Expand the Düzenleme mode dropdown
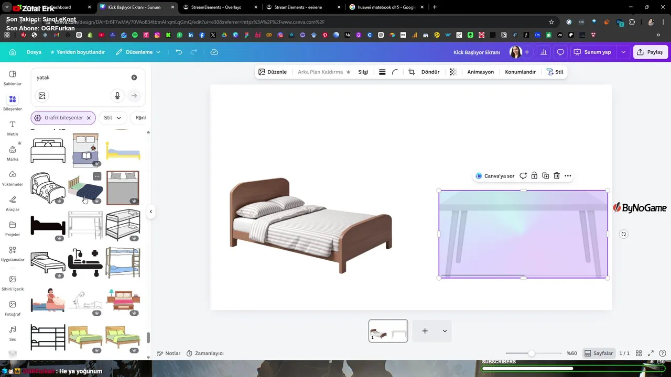671x377 pixels. tap(138, 52)
